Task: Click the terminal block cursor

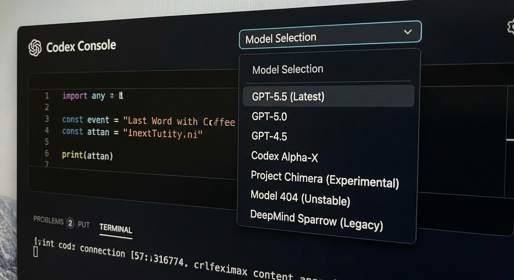Action: point(35,252)
